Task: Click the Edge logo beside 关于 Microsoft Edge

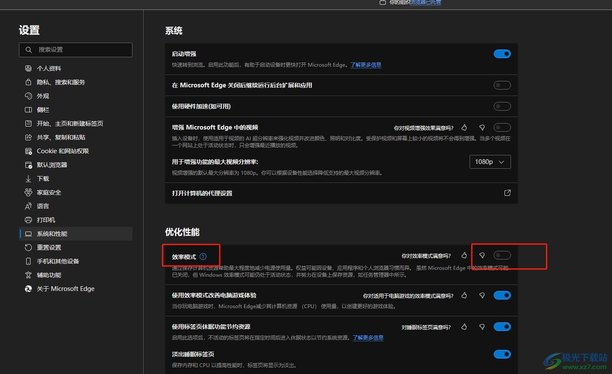Action: 28,289
